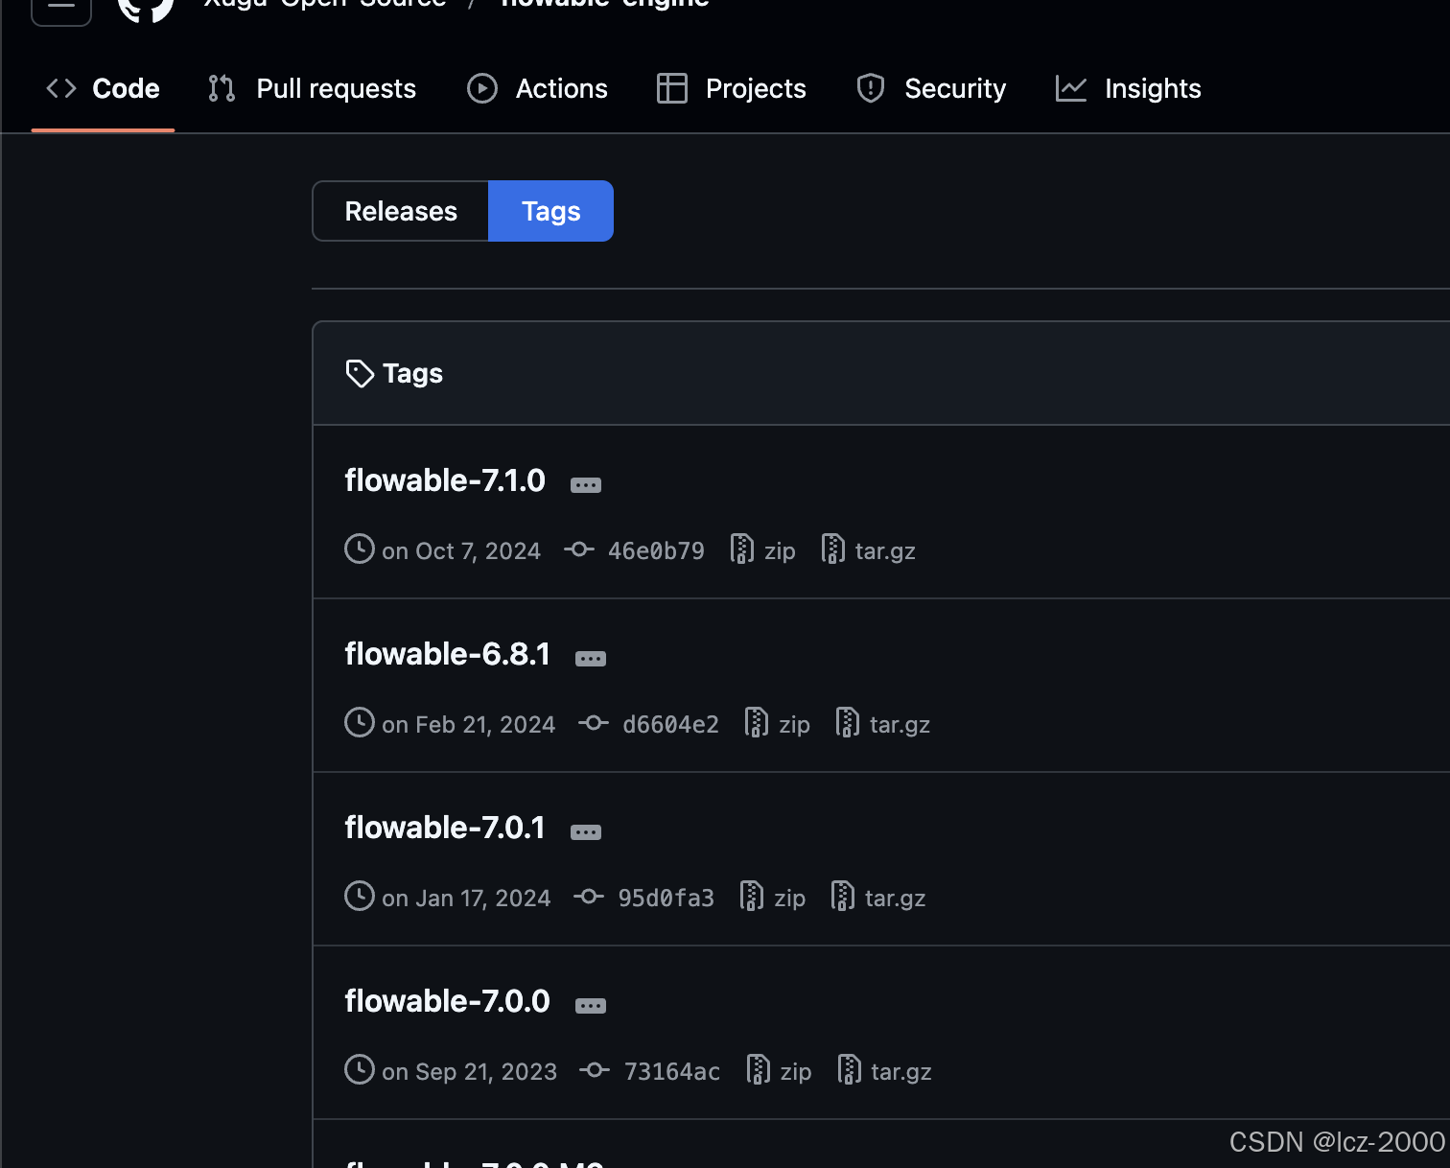Open the Security tab
This screenshot has height=1168, width=1450.
click(x=931, y=88)
